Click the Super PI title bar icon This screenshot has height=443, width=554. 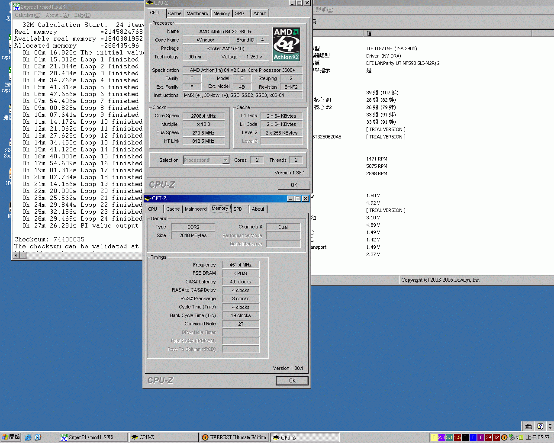(16, 6)
